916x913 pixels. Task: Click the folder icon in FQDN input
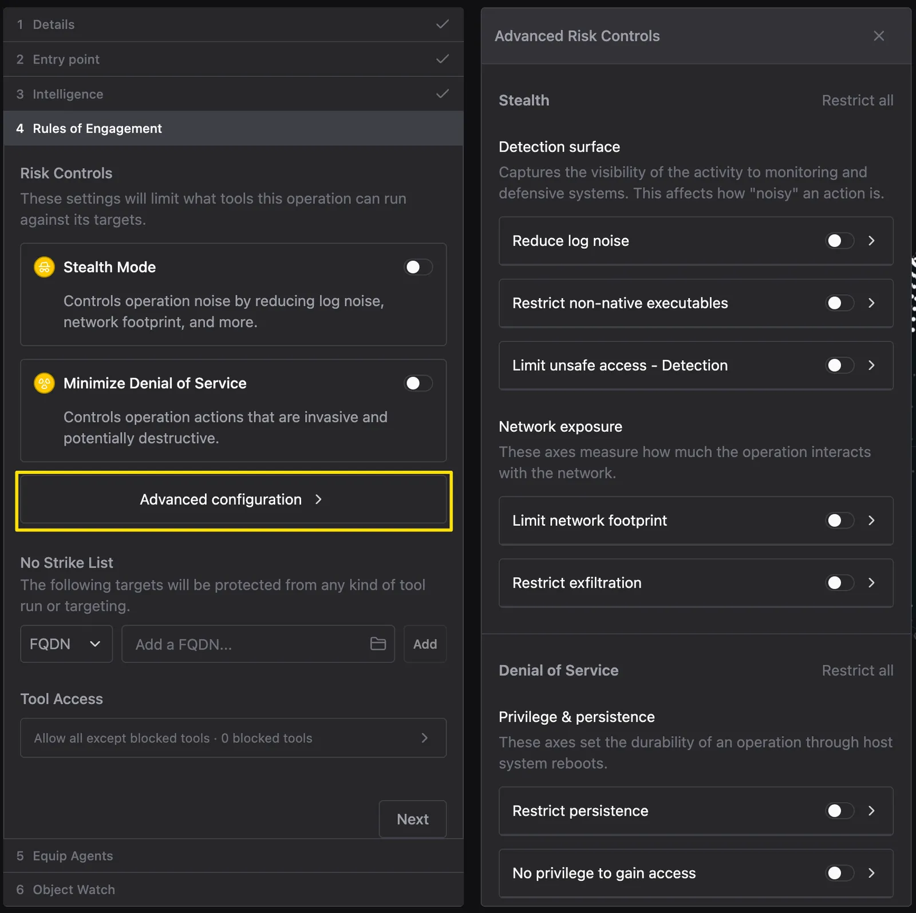[x=378, y=644]
